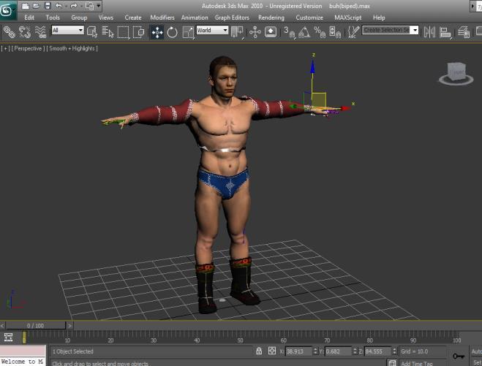Click the Project Folder icon in the title bar

(x=90, y=6)
